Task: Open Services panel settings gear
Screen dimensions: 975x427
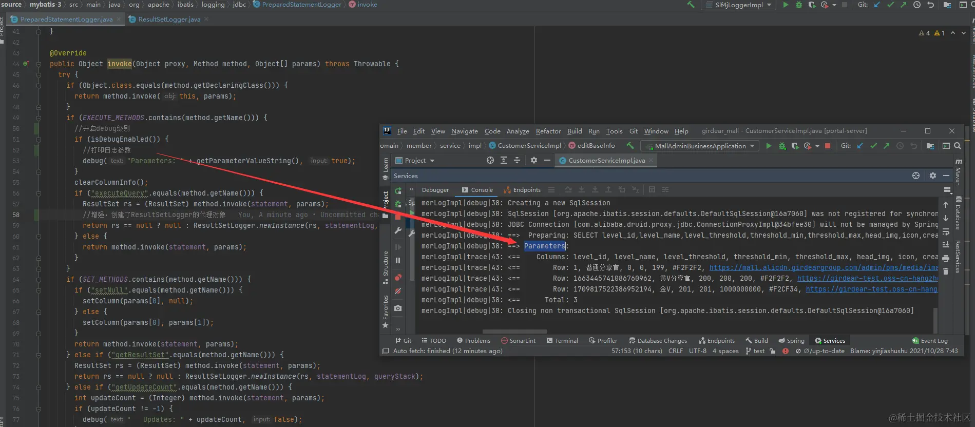Action: (933, 176)
